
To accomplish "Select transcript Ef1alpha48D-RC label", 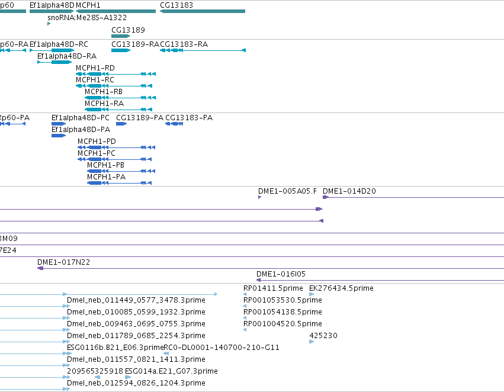I will (x=59, y=44).
